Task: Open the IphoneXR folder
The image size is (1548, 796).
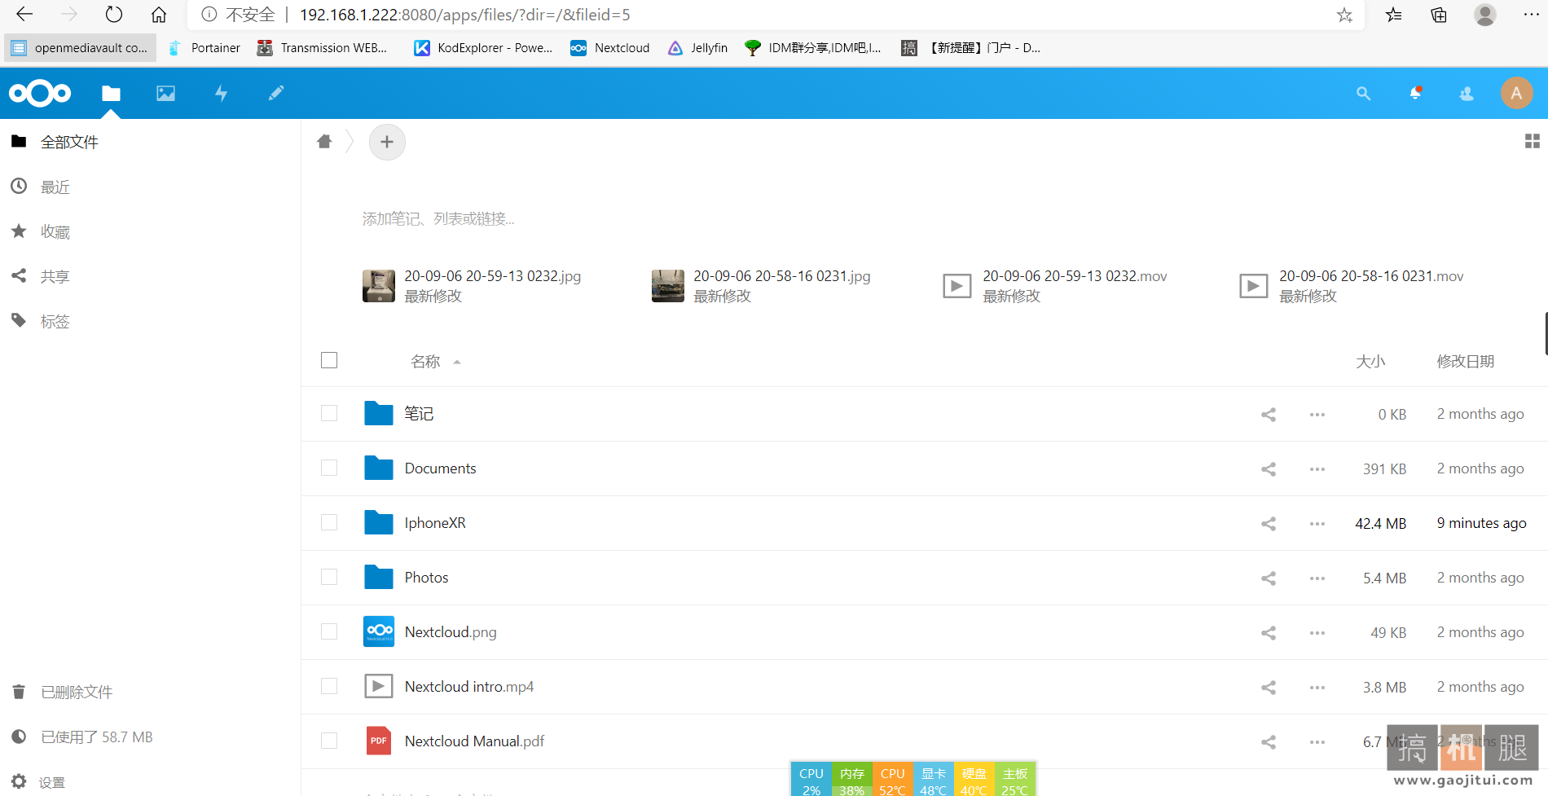Action: (435, 523)
